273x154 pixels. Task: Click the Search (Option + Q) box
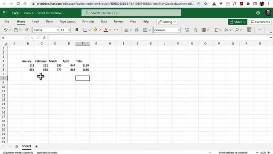point(131,13)
